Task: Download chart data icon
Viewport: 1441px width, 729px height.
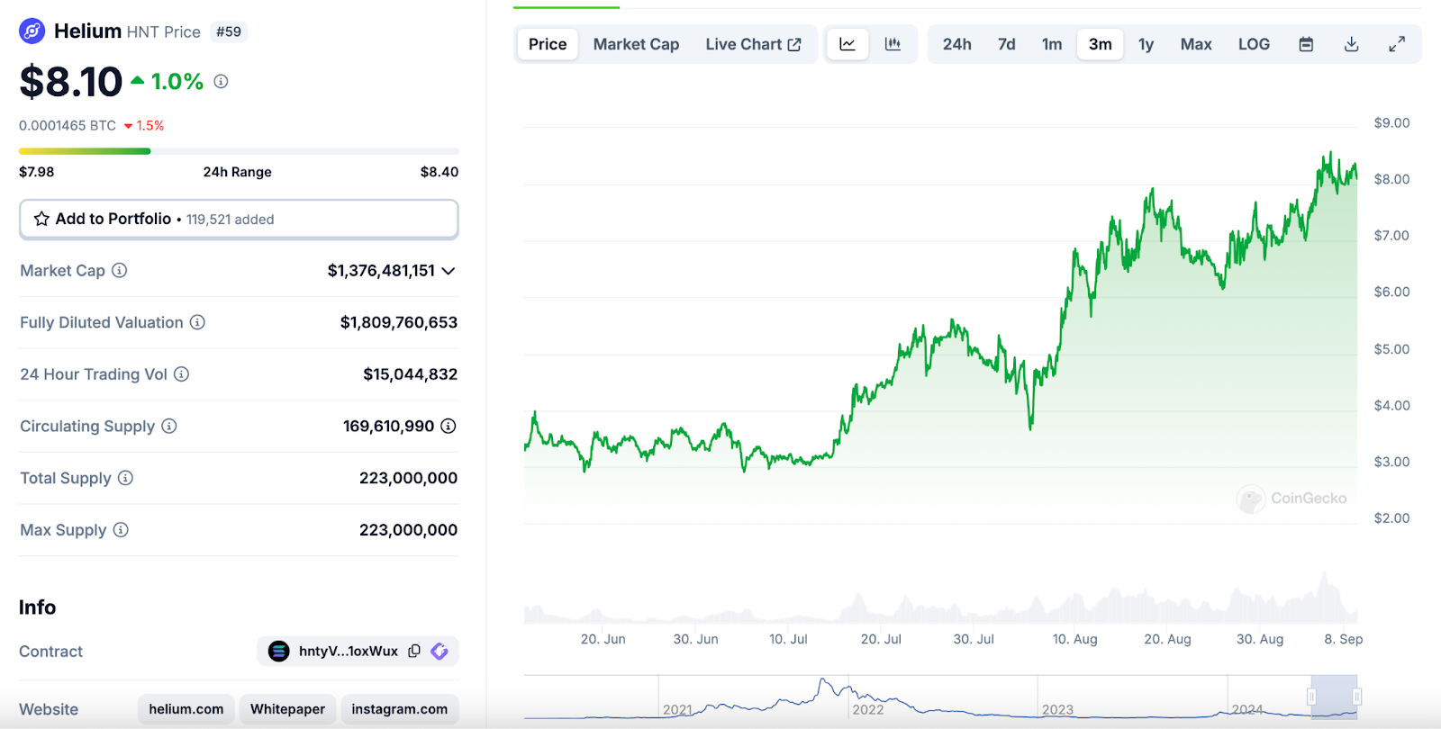Action: [1351, 44]
